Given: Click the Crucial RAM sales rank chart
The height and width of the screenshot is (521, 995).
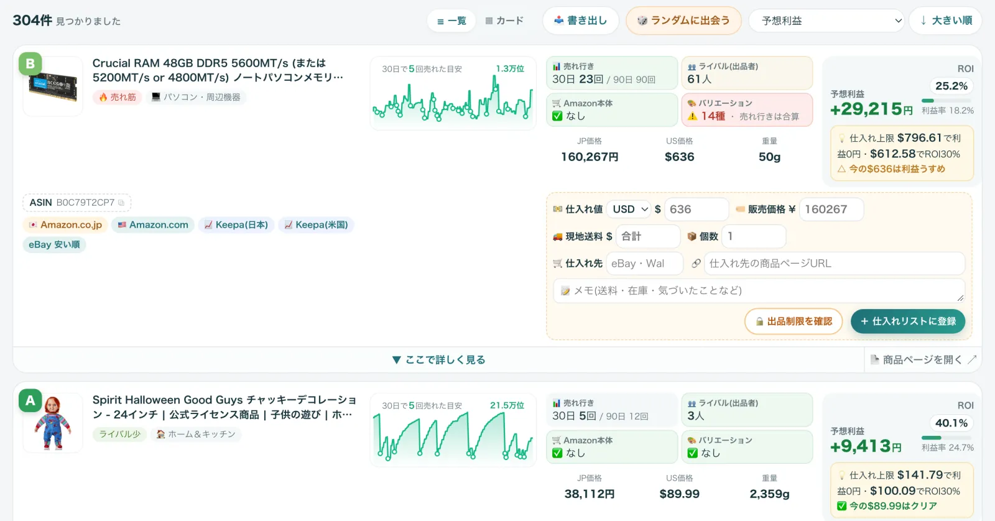Looking at the screenshot, I should [453, 93].
